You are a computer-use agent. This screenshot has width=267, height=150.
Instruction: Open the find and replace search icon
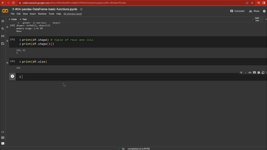pos(3,29)
